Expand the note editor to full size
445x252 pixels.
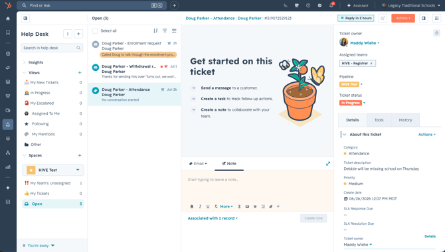328,164
